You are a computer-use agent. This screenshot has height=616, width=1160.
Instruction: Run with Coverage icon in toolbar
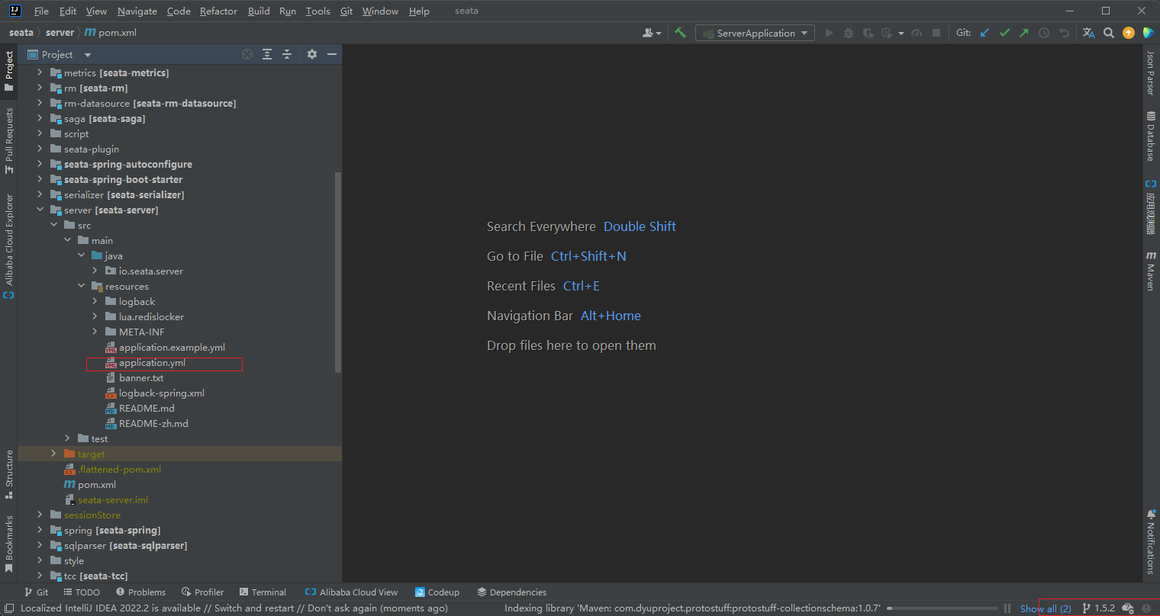coord(868,33)
